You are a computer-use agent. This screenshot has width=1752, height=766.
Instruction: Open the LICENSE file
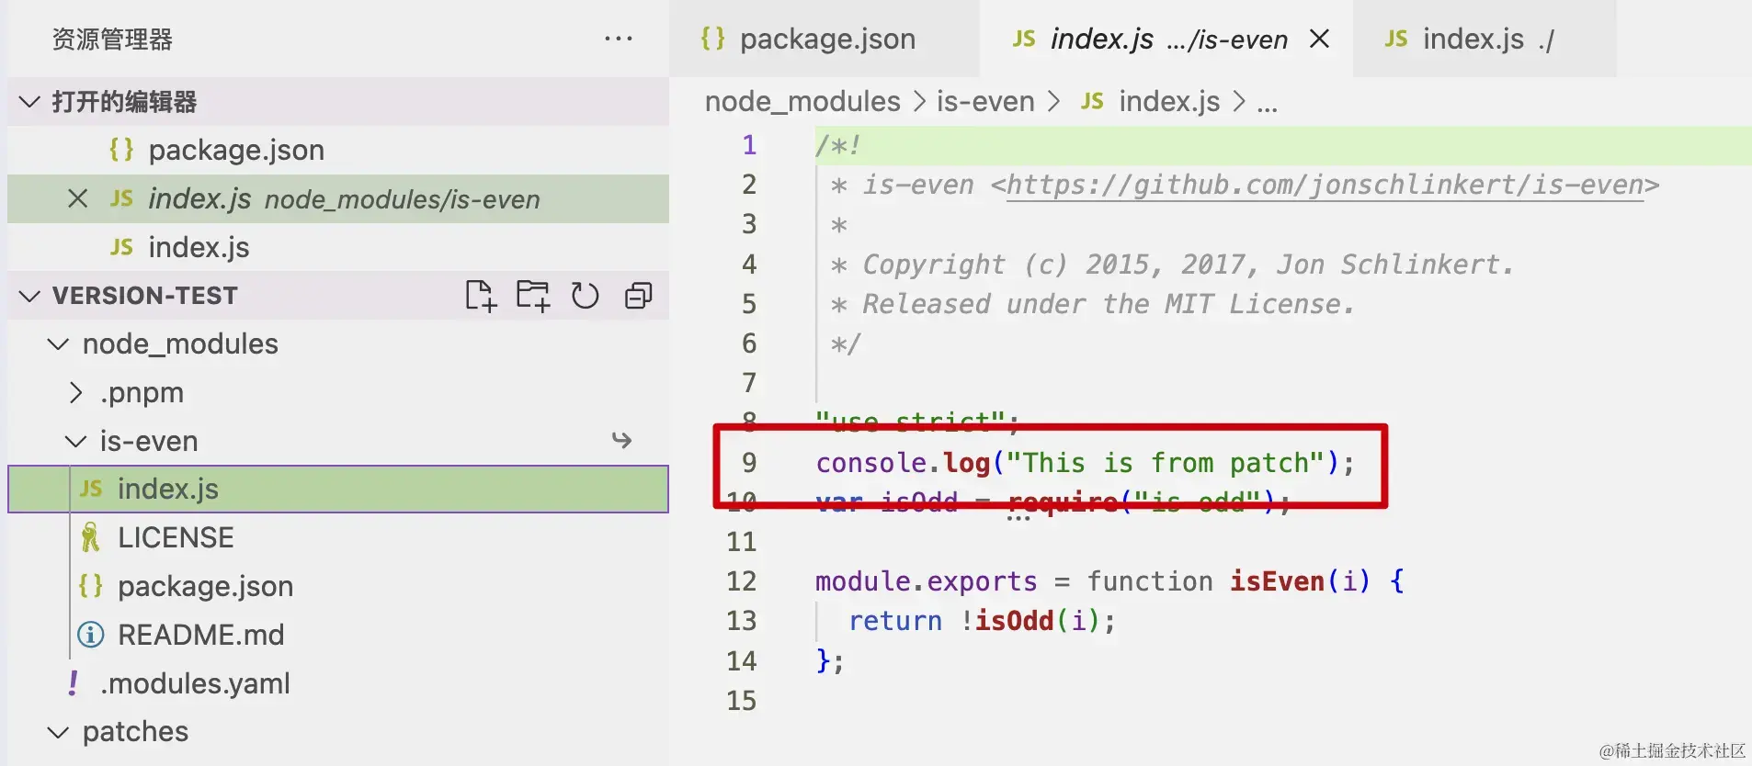(x=338, y=537)
